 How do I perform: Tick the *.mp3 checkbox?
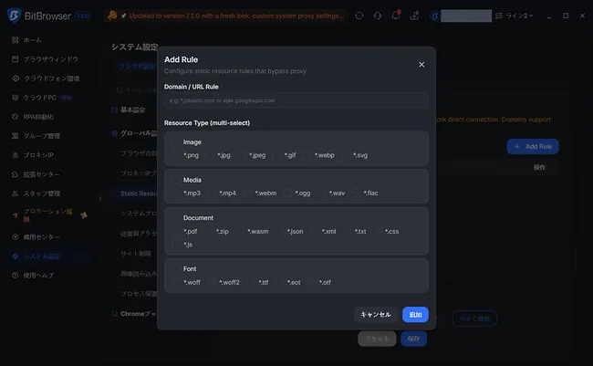click(176, 193)
